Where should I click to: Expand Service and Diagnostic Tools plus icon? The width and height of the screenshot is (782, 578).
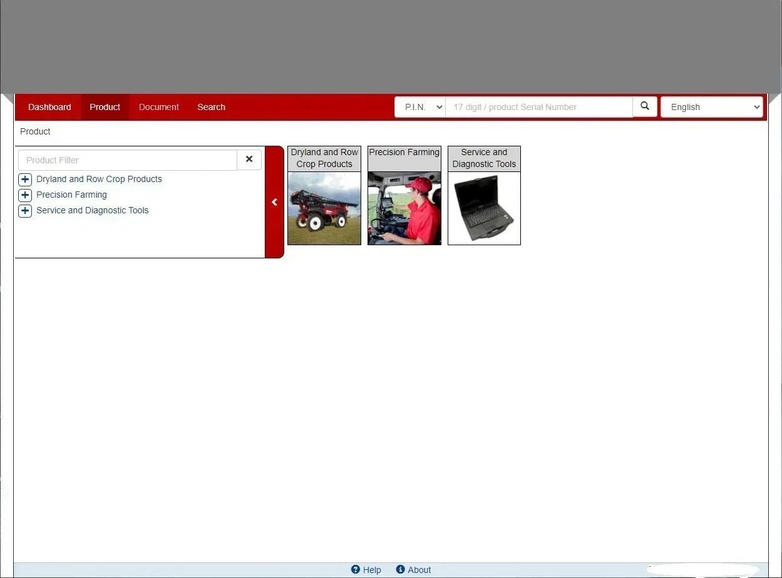tap(25, 211)
